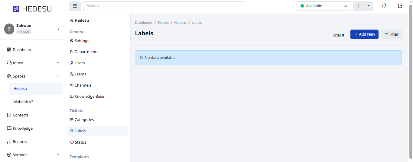413x162 pixels.
Task: Open Reports in the left sidebar
Action: pyautogui.click(x=20, y=141)
